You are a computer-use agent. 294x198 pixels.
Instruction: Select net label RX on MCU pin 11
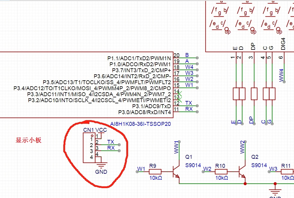189,109
